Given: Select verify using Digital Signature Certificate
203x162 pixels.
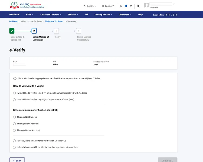Looking at the screenshot, I should 14,100.
